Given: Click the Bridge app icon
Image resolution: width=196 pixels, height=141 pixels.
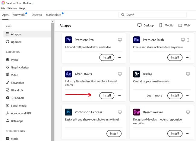Looking at the screenshot, I should click(x=137, y=74).
